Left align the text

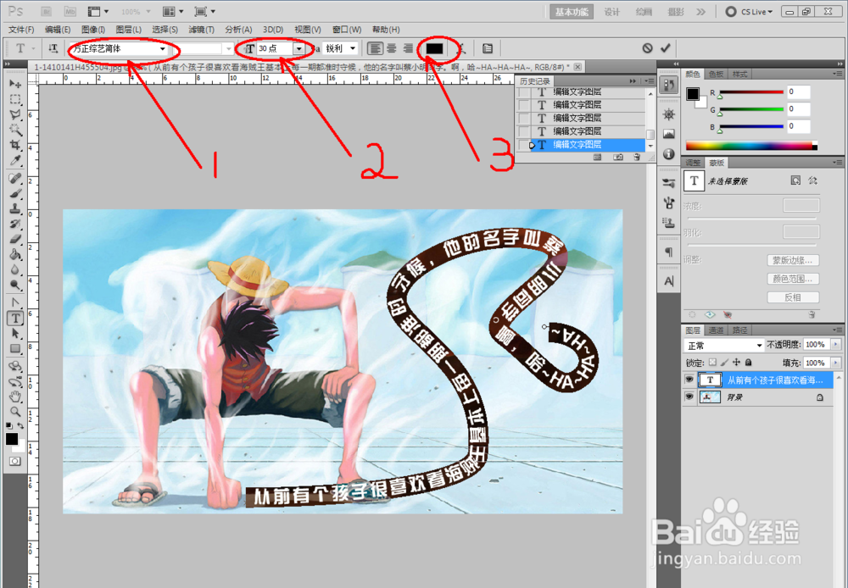tap(374, 48)
